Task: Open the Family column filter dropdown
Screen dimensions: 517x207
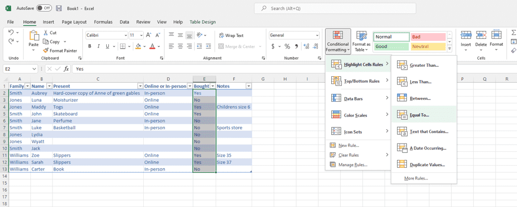Action: point(27,86)
